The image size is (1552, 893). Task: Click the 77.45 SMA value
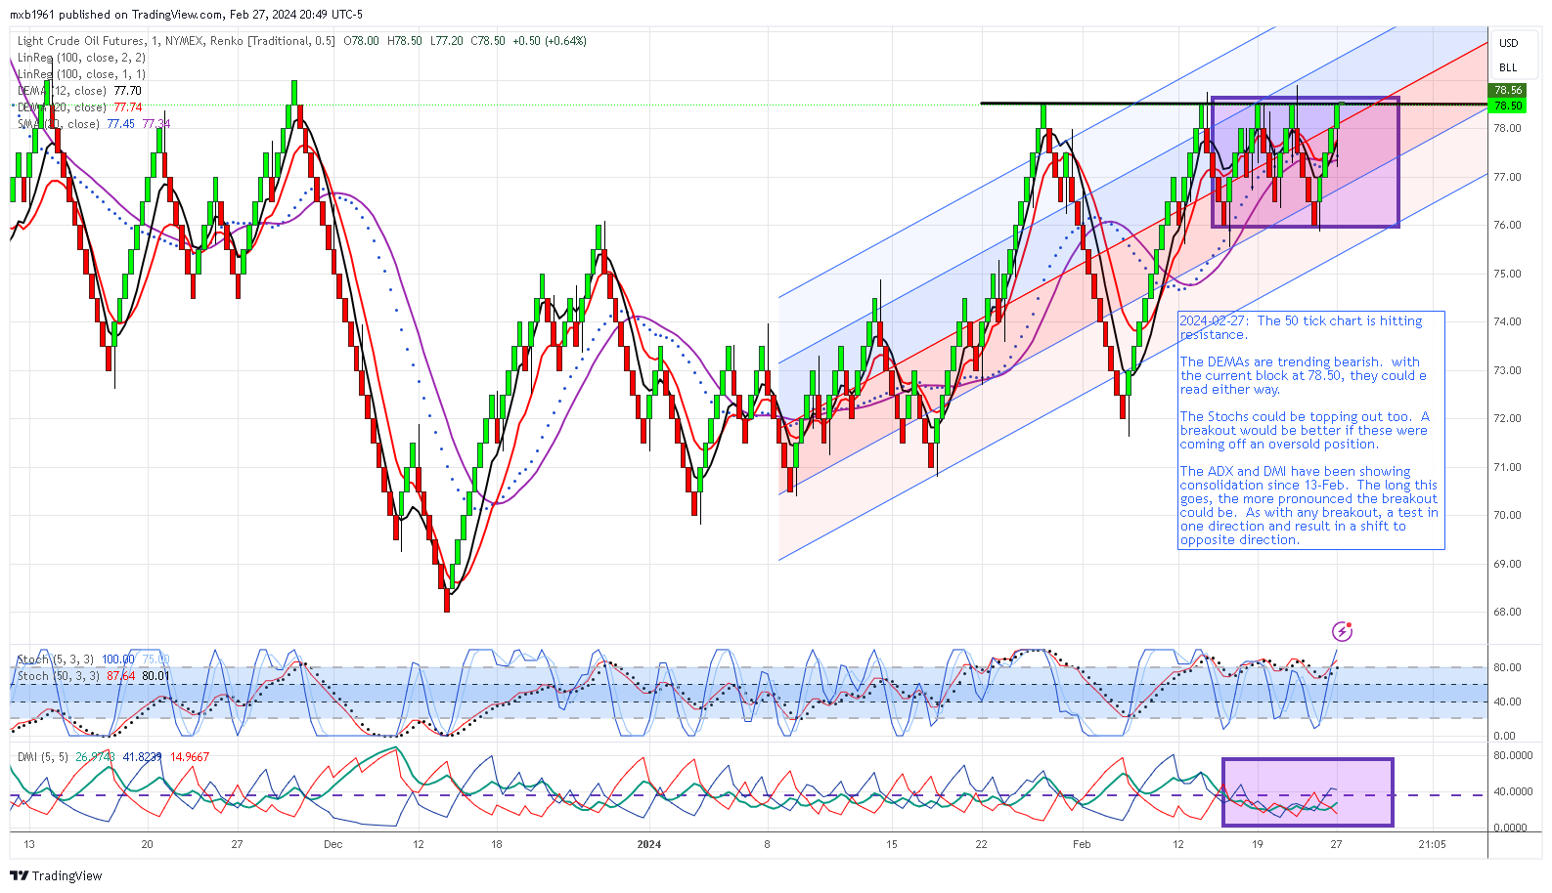(x=121, y=124)
